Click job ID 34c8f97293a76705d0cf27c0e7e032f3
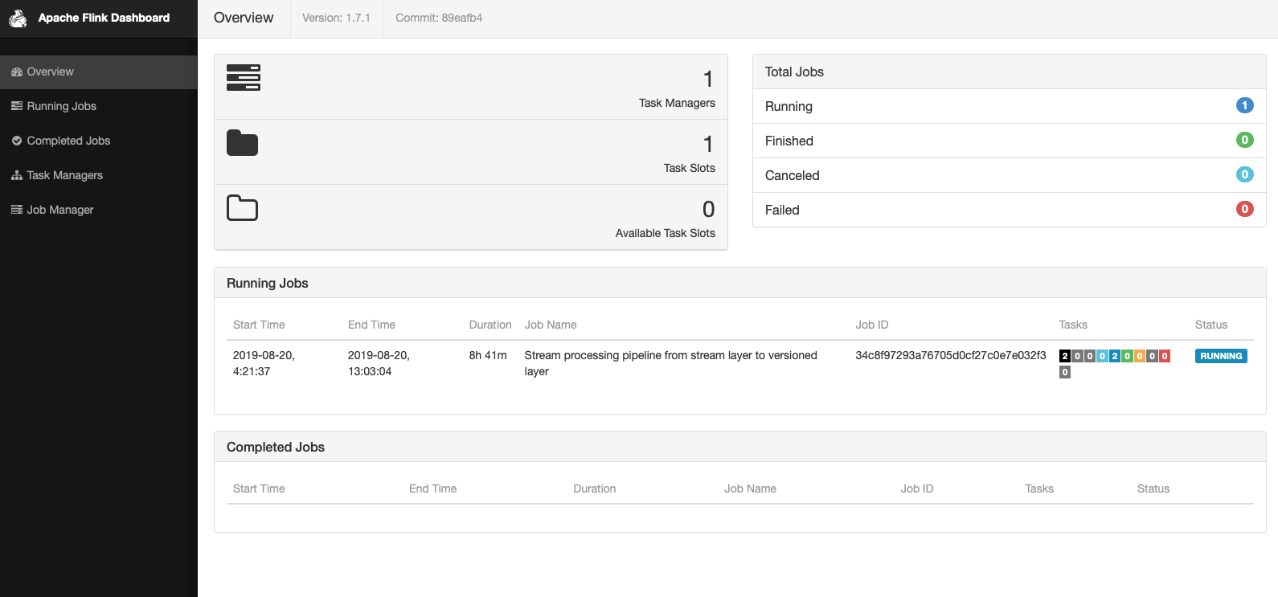1278x597 pixels. (951, 355)
